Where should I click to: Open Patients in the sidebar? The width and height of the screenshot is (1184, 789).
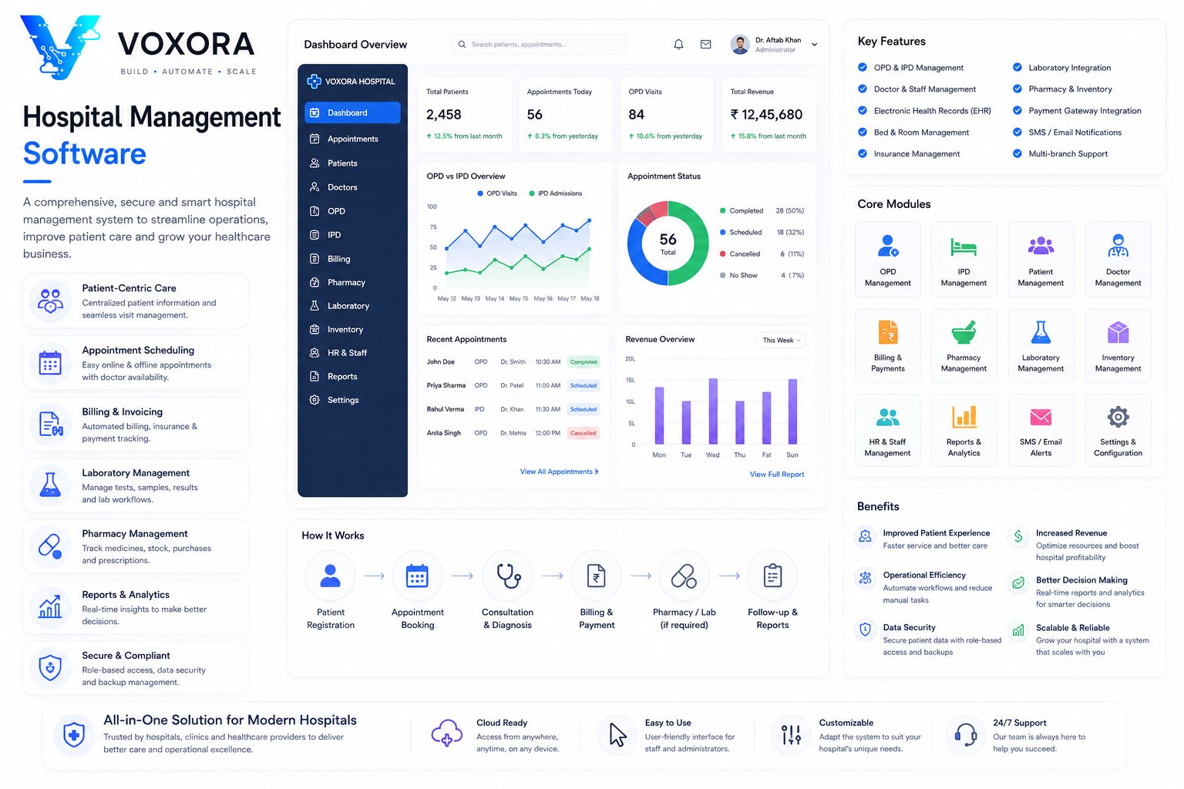(x=352, y=163)
